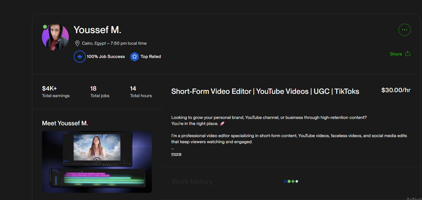Open the three-dot more options menu
Viewport: 422px width, 200px height.
click(404, 30)
